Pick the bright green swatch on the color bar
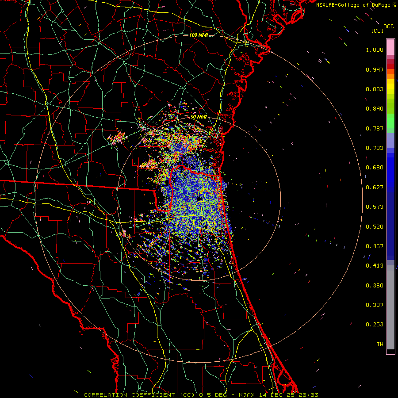 390,121
